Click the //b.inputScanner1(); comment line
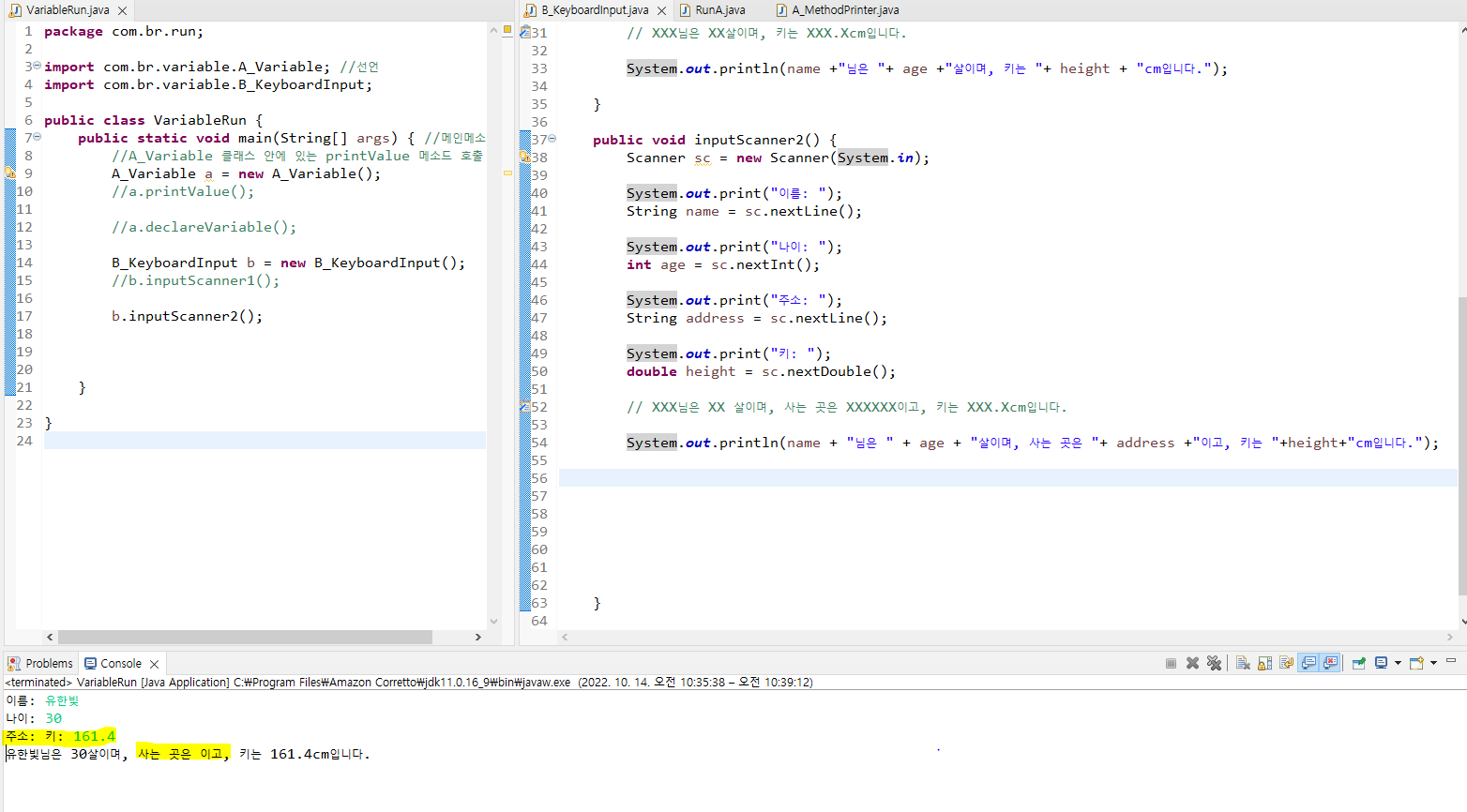Image resolution: width=1467 pixels, height=812 pixels. [x=195, y=280]
